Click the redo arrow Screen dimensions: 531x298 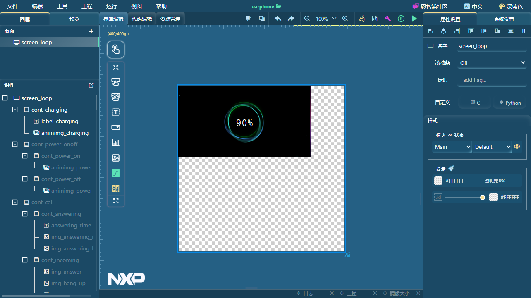[291, 19]
